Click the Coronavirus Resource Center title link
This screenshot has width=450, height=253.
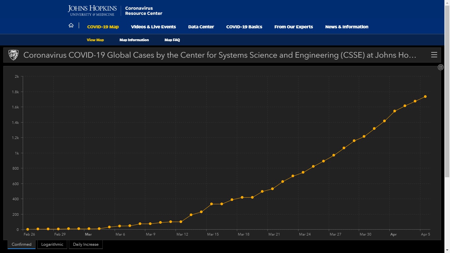[144, 11]
